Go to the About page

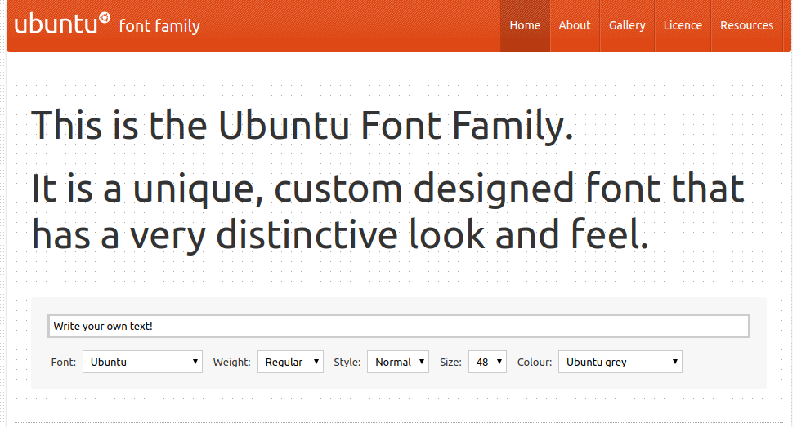575,25
